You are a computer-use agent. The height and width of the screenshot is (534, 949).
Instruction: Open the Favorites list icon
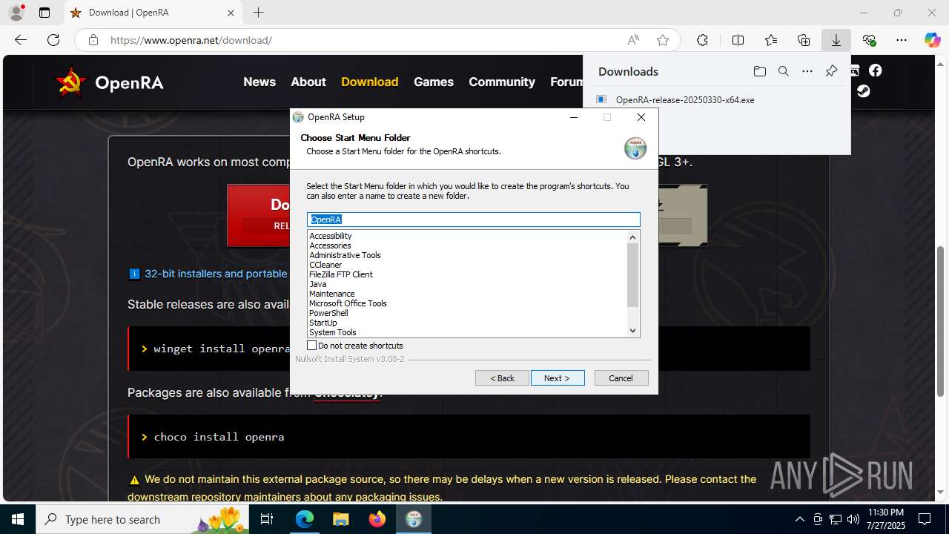[771, 40]
